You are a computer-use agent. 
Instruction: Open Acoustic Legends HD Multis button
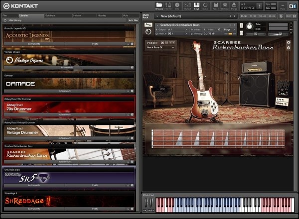click(95, 44)
